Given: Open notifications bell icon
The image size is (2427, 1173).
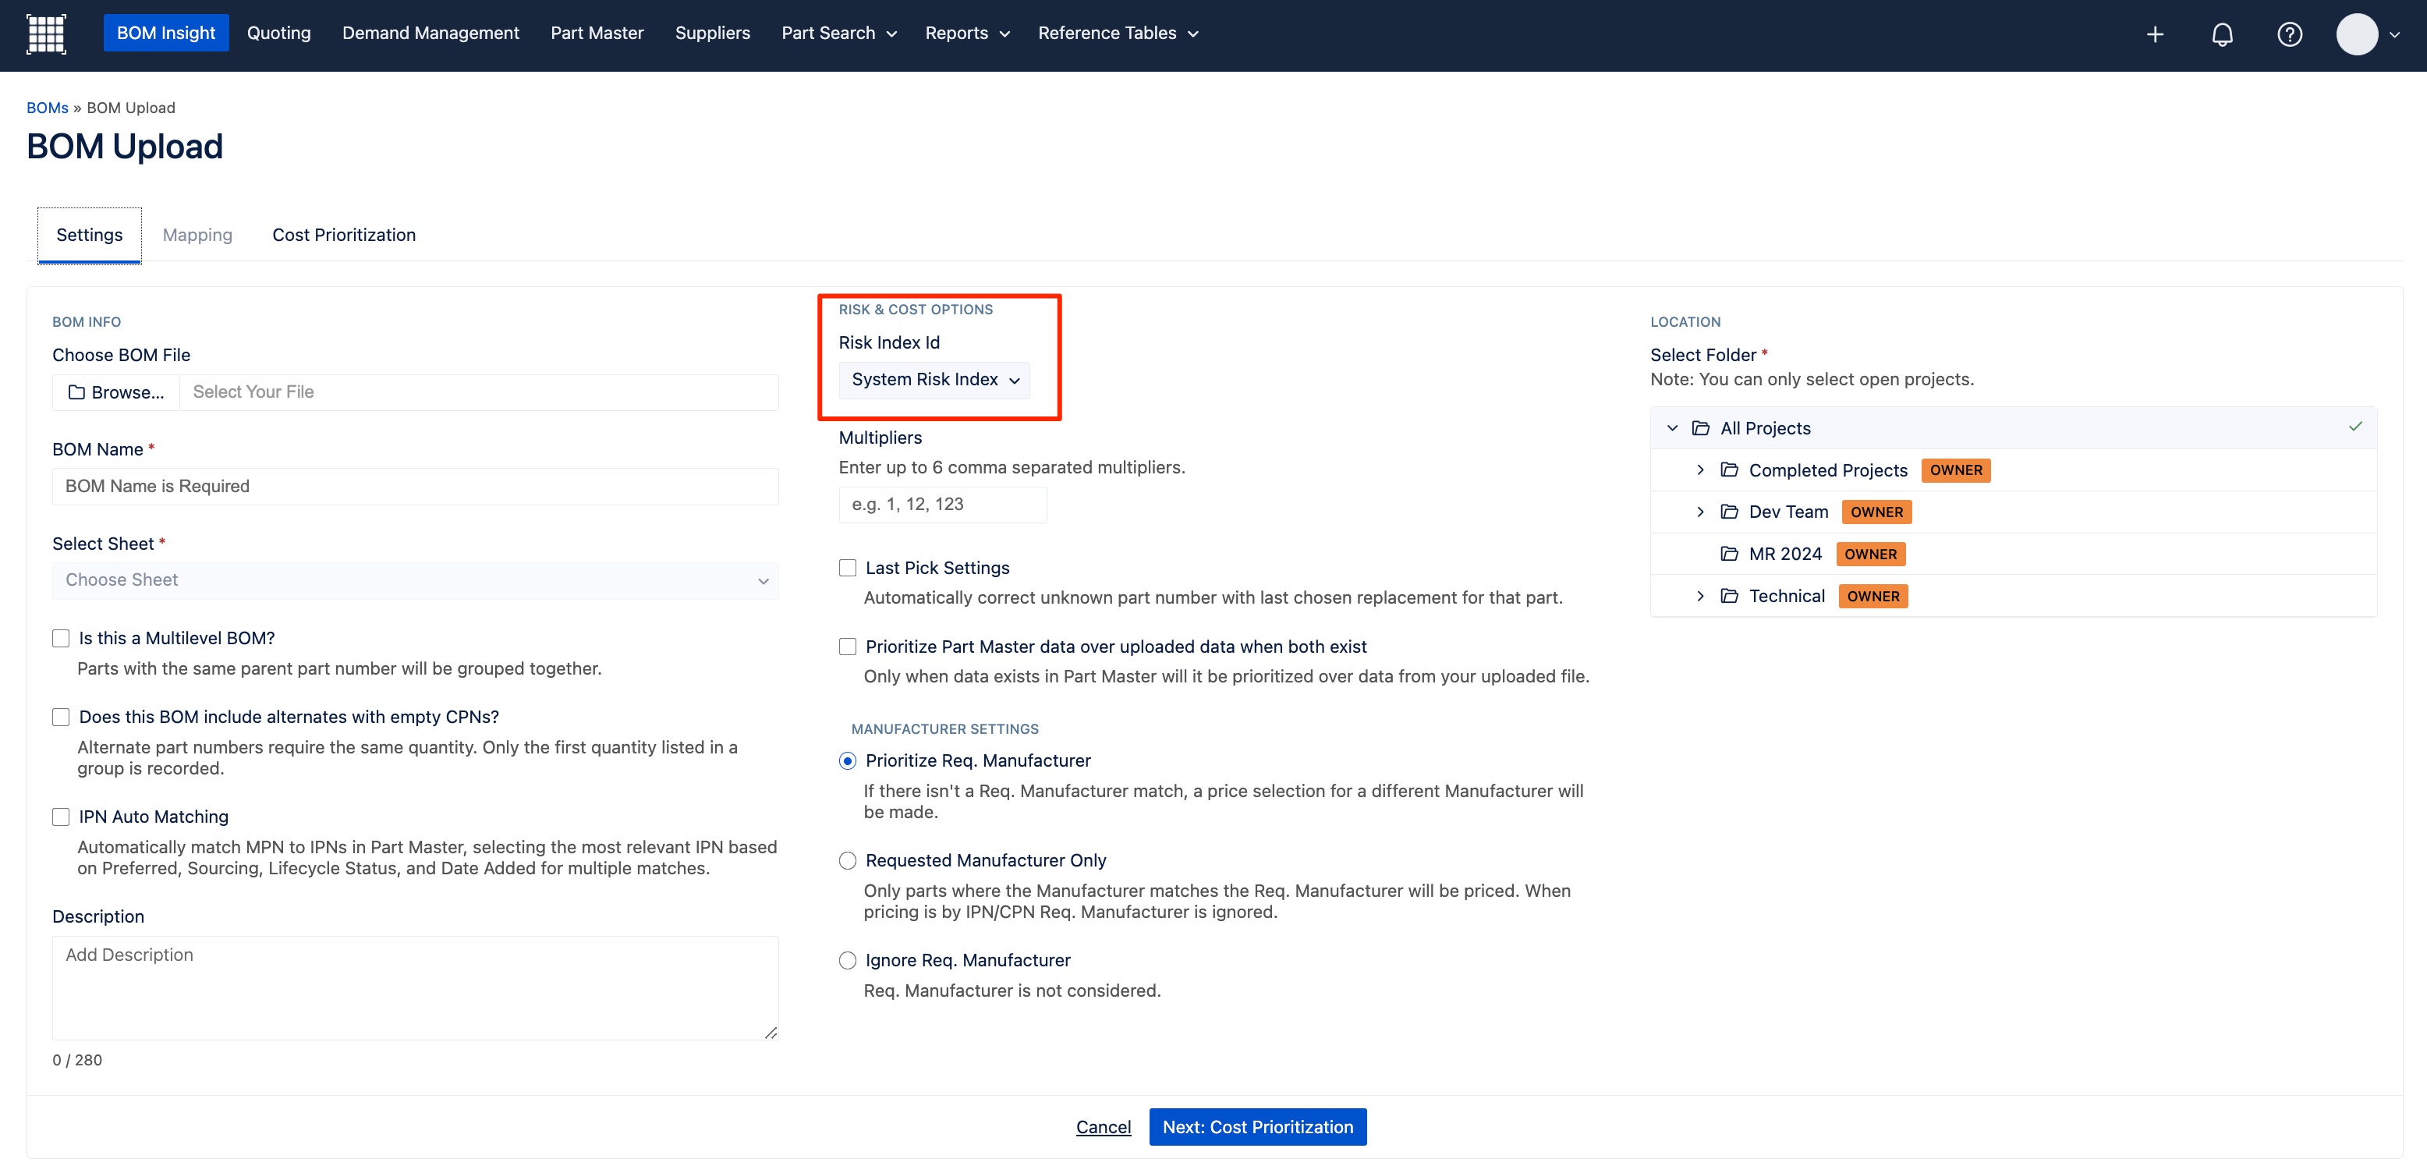Looking at the screenshot, I should tap(2222, 35).
